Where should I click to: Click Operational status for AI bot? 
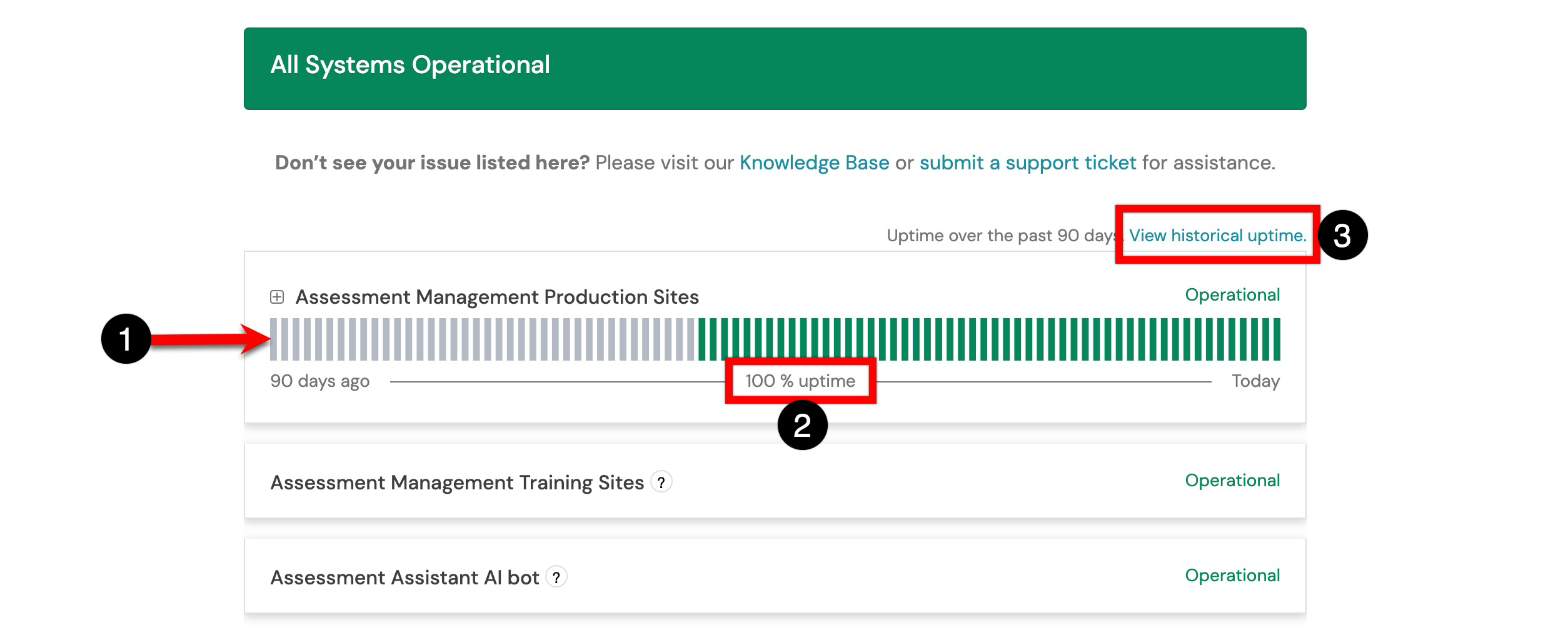click(x=1232, y=576)
